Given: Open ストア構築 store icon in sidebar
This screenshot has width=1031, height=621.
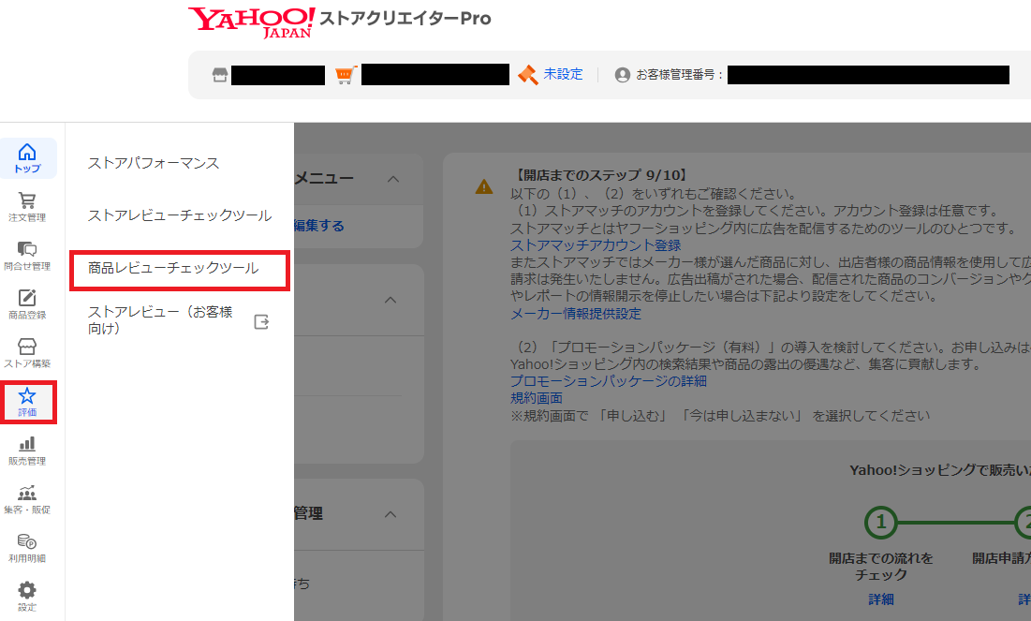Looking at the screenshot, I should pos(27,352).
